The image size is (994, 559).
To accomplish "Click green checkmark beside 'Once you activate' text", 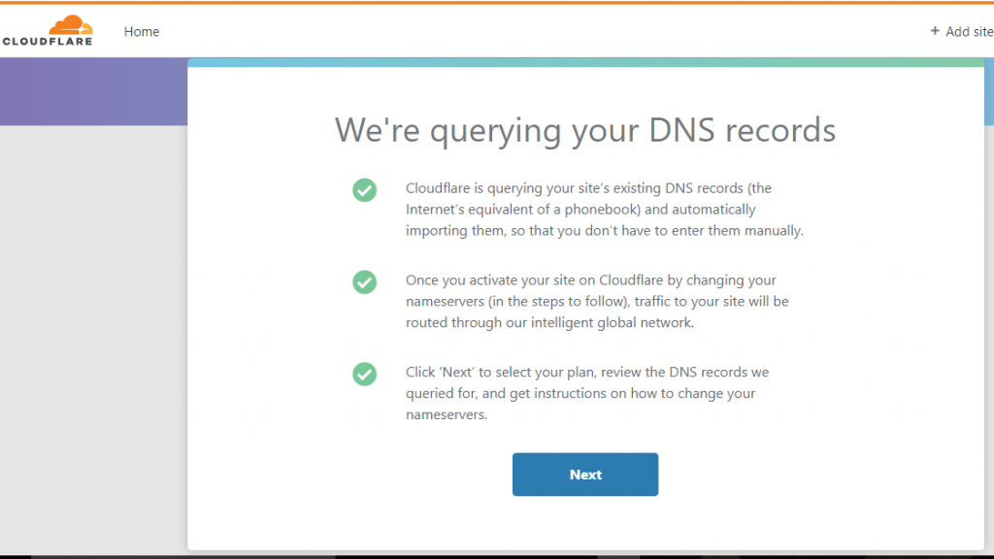I will tap(365, 282).
